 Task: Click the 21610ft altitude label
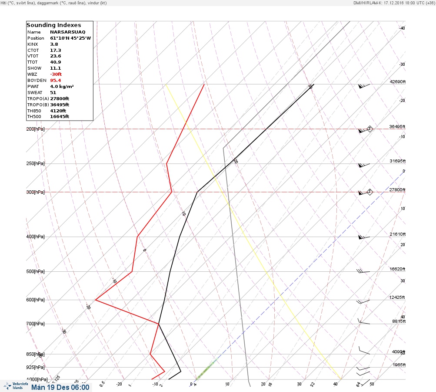pos(398,234)
